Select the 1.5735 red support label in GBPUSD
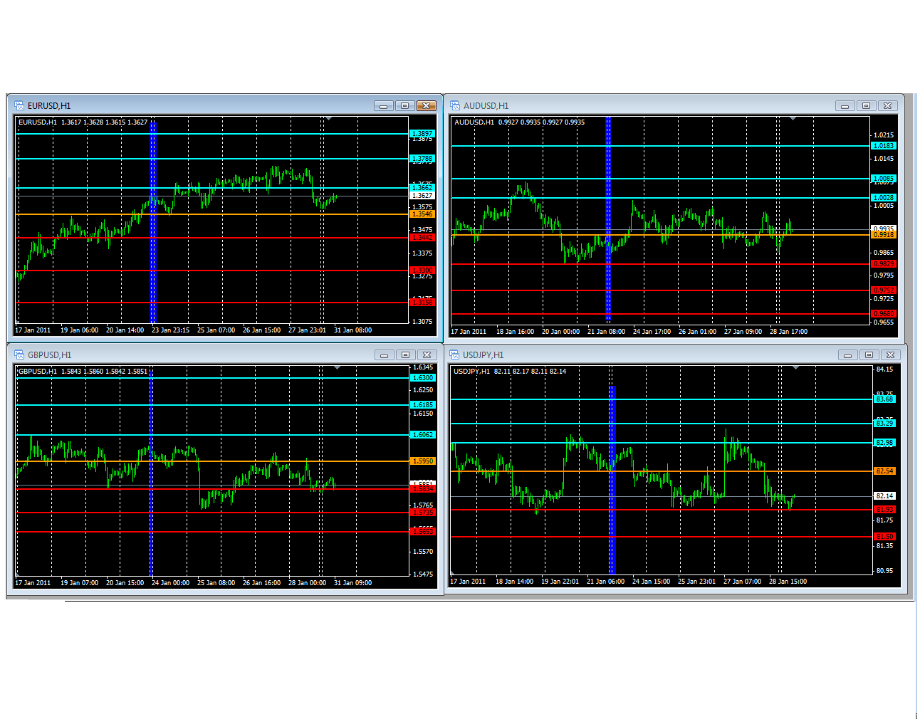 tap(423, 512)
